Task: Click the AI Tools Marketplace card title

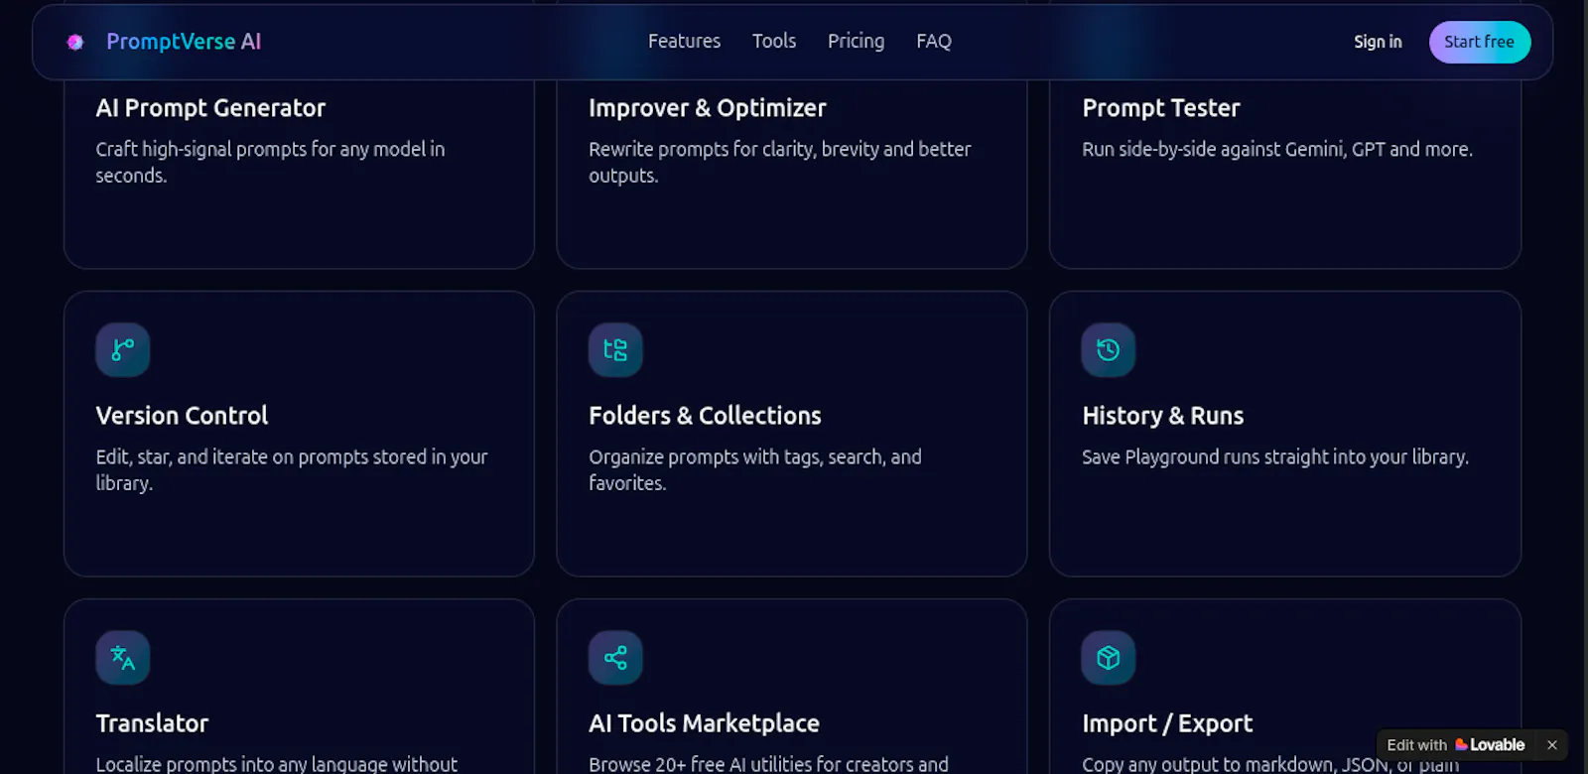Action: [704, 723]
